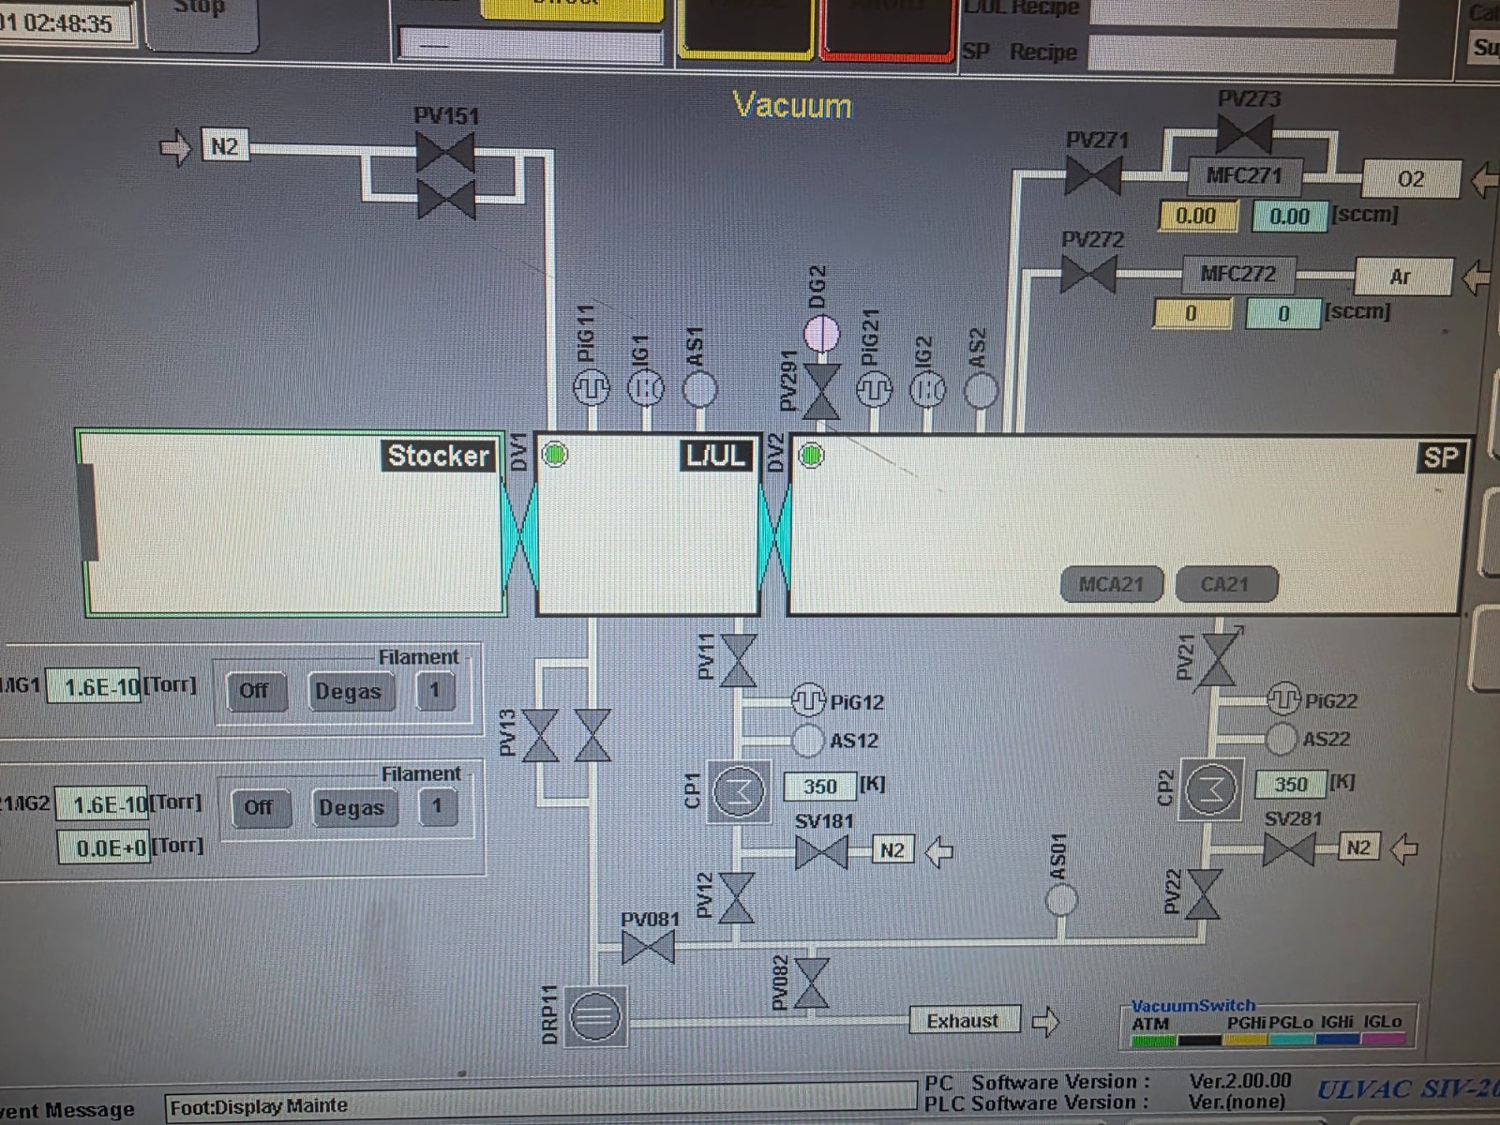The image size is (1500, 1125).
Task: Select the DG2 gauge circle
Action: 822,333
